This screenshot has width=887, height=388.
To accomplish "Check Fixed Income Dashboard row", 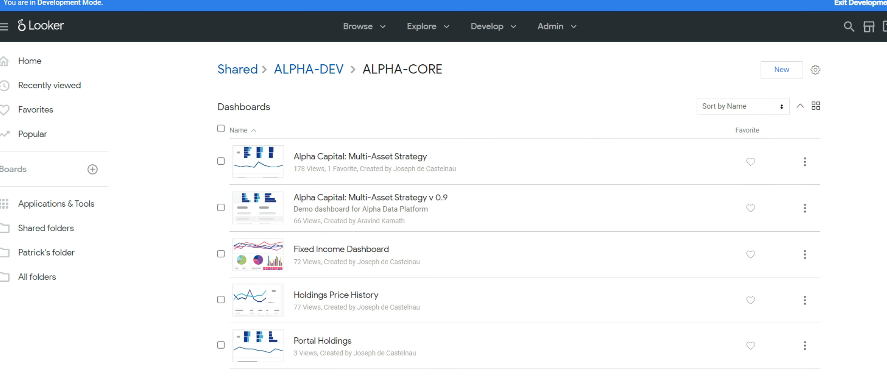I will (x=221, y=254).
